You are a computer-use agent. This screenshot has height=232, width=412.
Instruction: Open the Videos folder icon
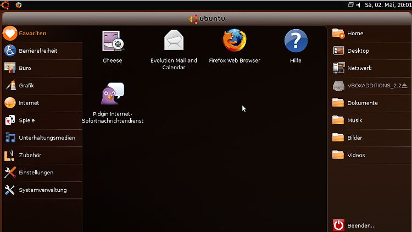tap(338, 154)
